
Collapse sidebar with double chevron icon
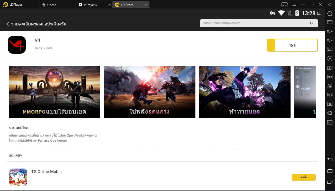pos(330,4)
